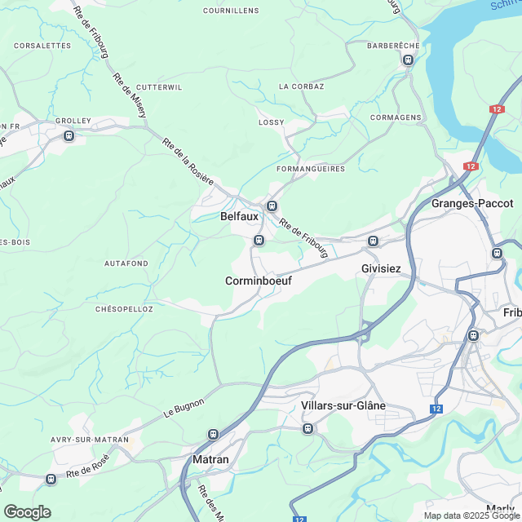Select the Cutterwil village label
The image size is (522, 522).
pyautogui.click(x=159, y=87)
